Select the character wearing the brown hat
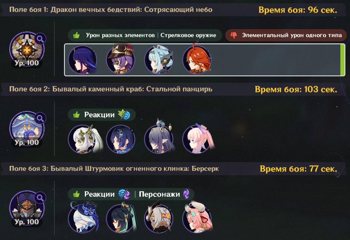 pyautogui.click(x=121, y=58)
